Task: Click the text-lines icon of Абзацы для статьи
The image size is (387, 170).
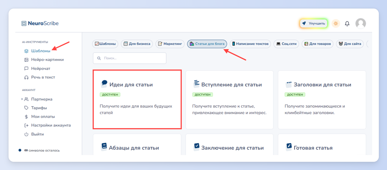Action: tap(104, 147)
